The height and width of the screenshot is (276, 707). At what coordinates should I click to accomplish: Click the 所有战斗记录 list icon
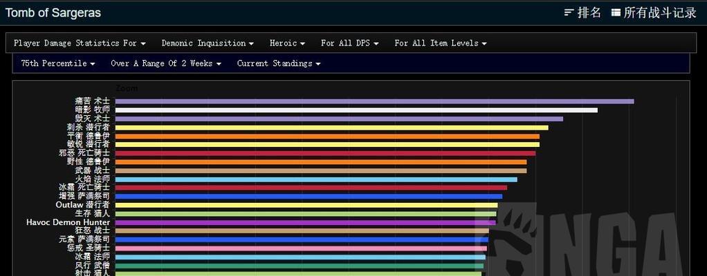[616, 12]
